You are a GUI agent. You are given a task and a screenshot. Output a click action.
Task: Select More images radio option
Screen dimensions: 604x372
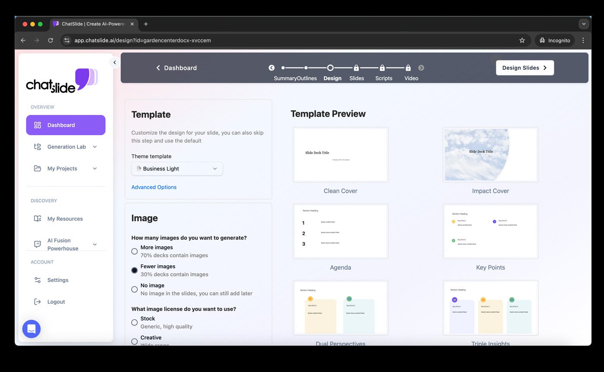(x=135, y=251)
